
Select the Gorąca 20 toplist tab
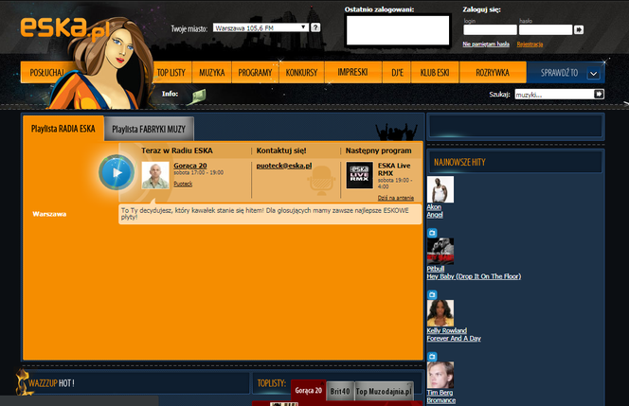pos(309,390)
